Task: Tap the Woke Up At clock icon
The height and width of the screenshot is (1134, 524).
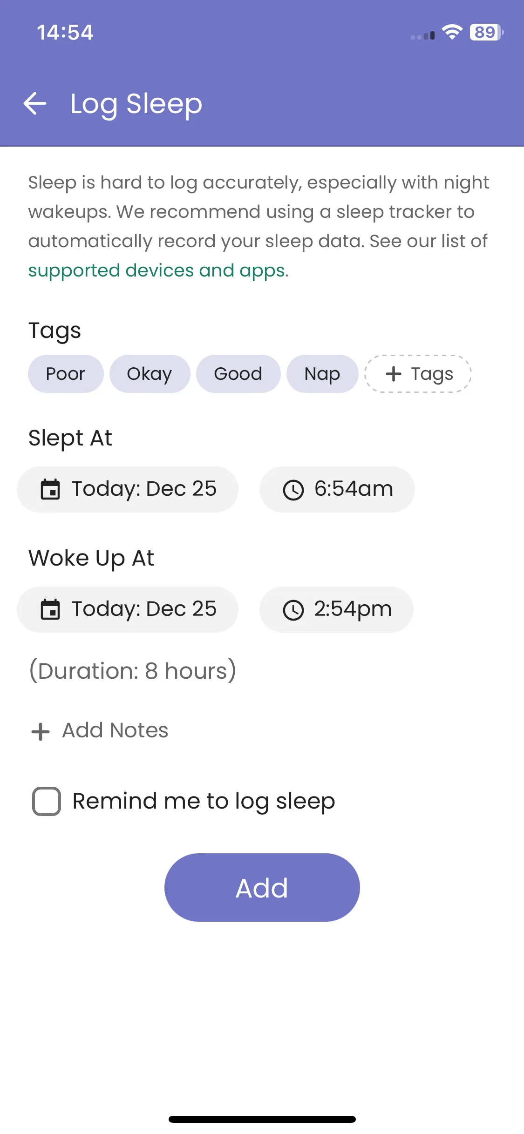Action: pyautogui.click(x=293, y=610)
